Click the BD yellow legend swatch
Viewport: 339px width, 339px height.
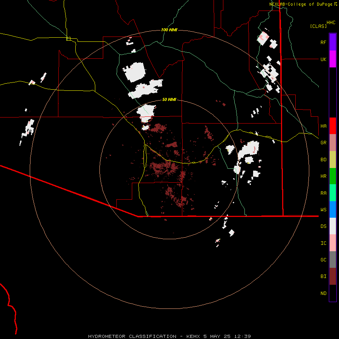[x=333, y=159]
